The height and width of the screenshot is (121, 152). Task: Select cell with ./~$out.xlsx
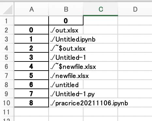66,48
